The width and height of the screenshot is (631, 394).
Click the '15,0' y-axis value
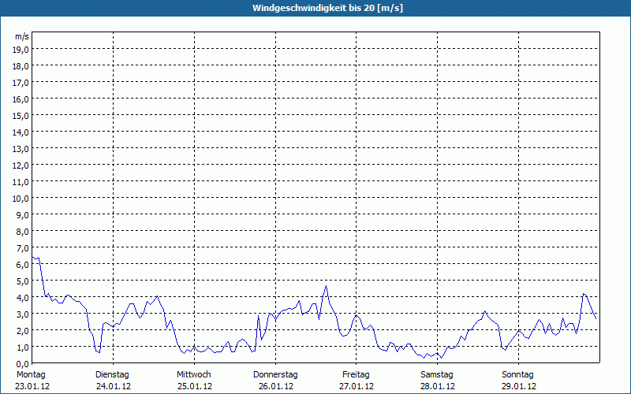[x=21, y=116]
